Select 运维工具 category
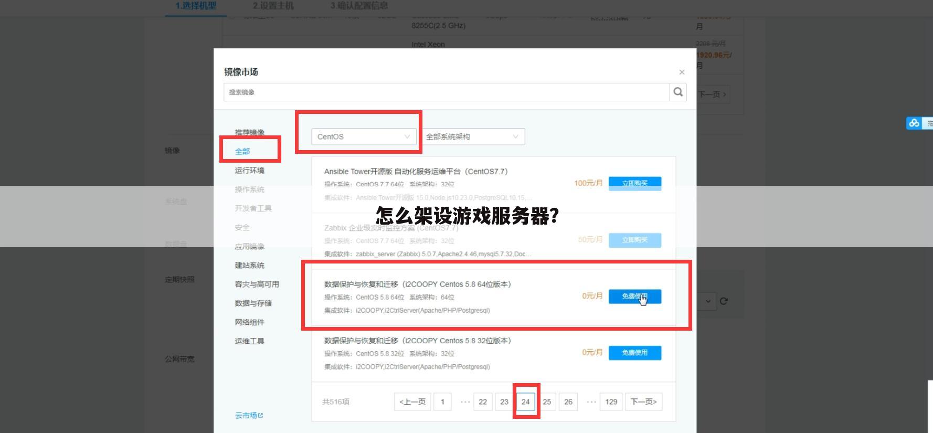 [249, 341]
